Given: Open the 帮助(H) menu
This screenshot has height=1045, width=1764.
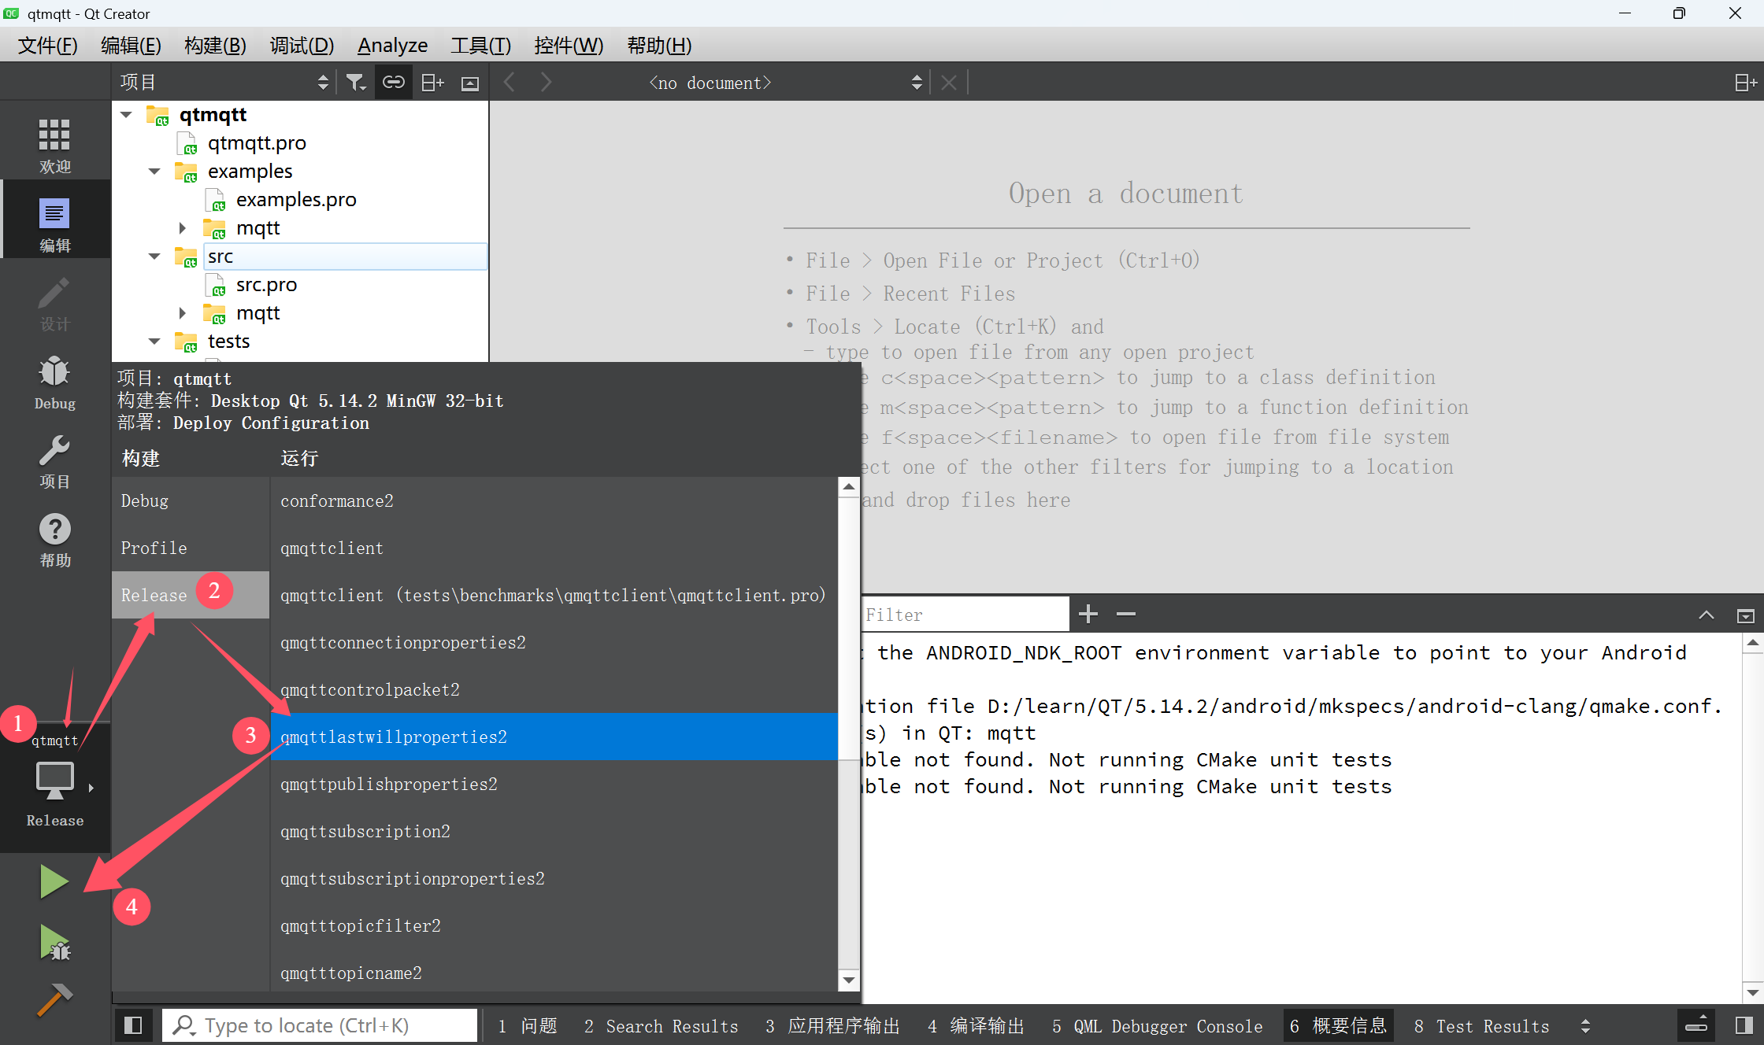Looking at the screenshot, I should [x=659, y=46].
